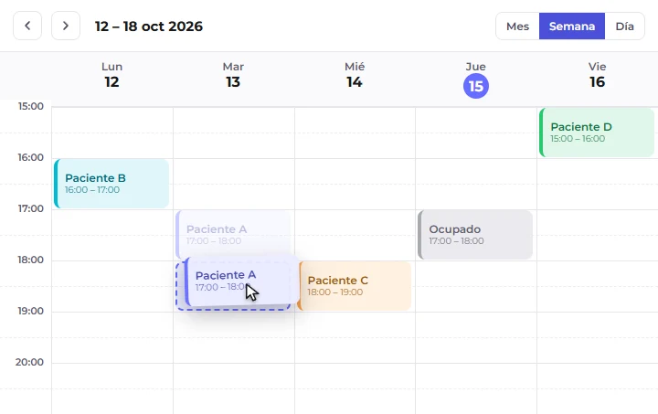The width and height of the screenshot is (658, 414).
Task: Select Mié 14 day header
Action: [355, 76]
